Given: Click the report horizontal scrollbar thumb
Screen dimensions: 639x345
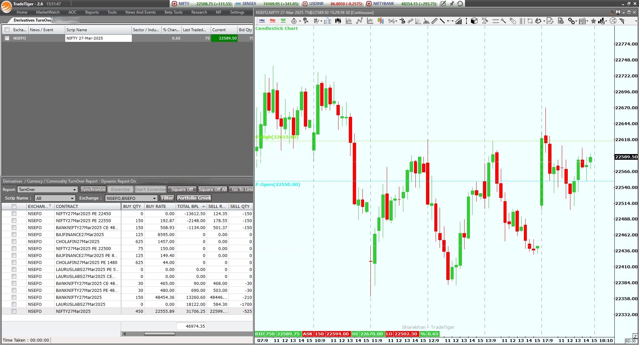Looking at the screenshot, I should [159, 334].
